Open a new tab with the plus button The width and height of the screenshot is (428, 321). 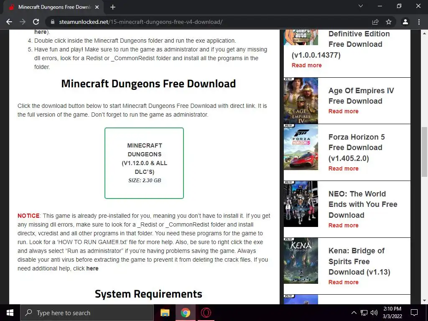coord(113,7)
